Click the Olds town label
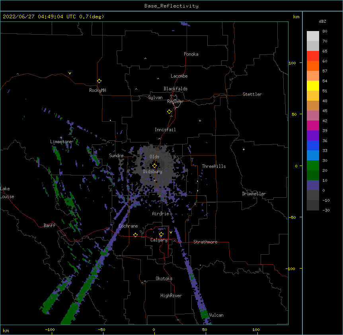The image size is (343, 335). (x=154, y=157)
